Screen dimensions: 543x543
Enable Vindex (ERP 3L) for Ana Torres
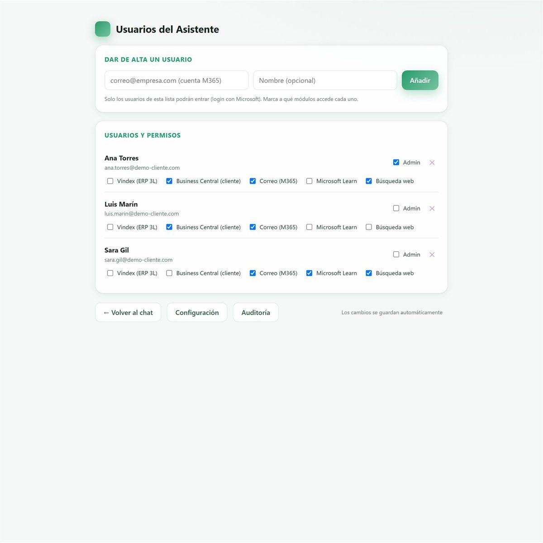pos(110,181)
